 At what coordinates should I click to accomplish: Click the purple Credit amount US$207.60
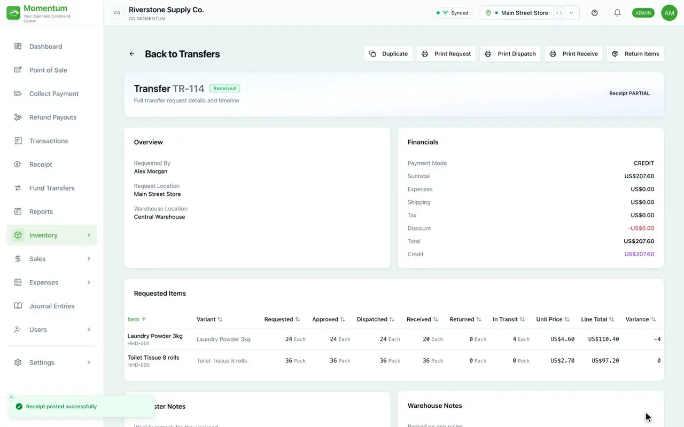639,254
